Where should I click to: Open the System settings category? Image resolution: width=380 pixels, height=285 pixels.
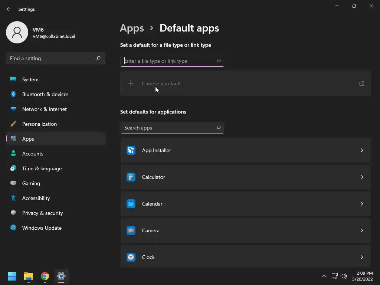30,79
